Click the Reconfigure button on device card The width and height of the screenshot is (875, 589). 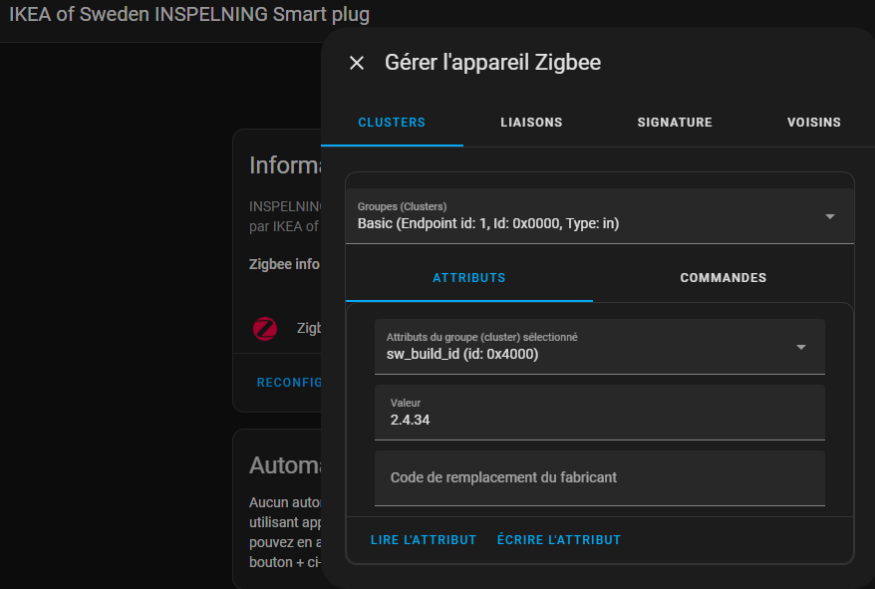289,383
